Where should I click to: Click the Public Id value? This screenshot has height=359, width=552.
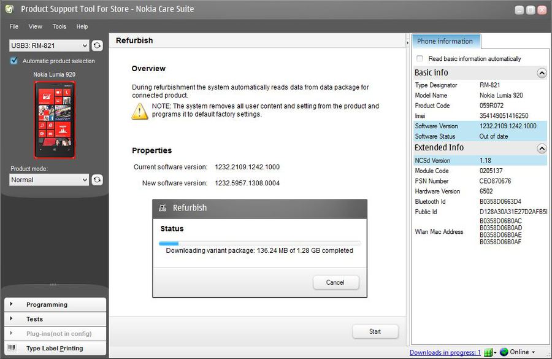pos(513,212)
